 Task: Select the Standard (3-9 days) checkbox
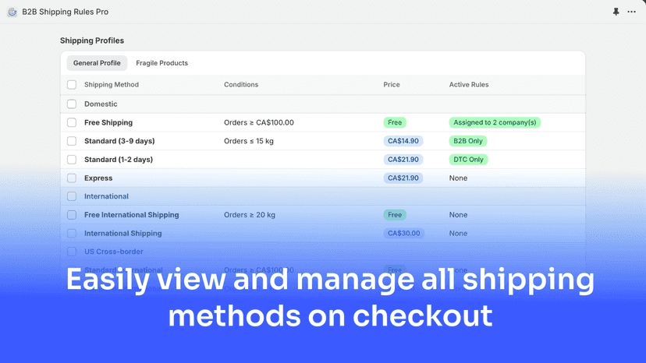pyautogui.click(x=72, y=141)
